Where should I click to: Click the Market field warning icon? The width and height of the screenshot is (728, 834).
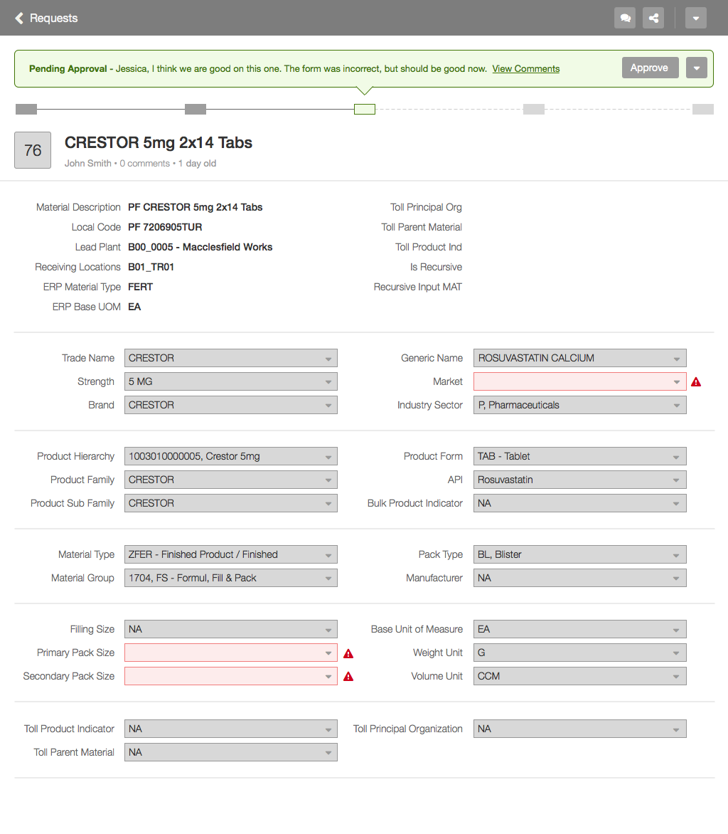point(696,382)
